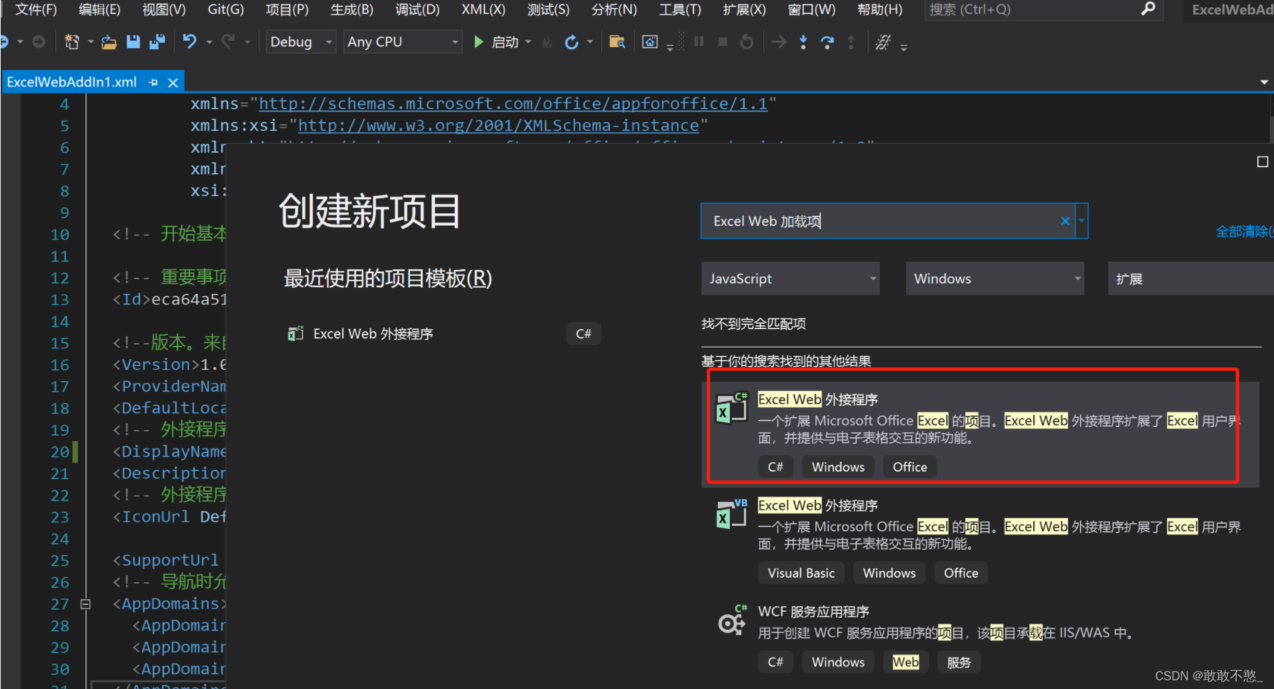Click the restart/refresh circular arrow icon
The image size is (1274, 689).
[571, 42]
